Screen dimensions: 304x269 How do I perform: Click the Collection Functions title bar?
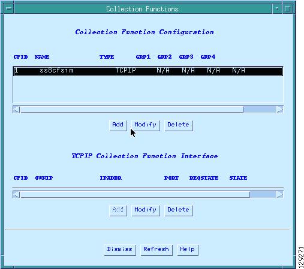142,9
